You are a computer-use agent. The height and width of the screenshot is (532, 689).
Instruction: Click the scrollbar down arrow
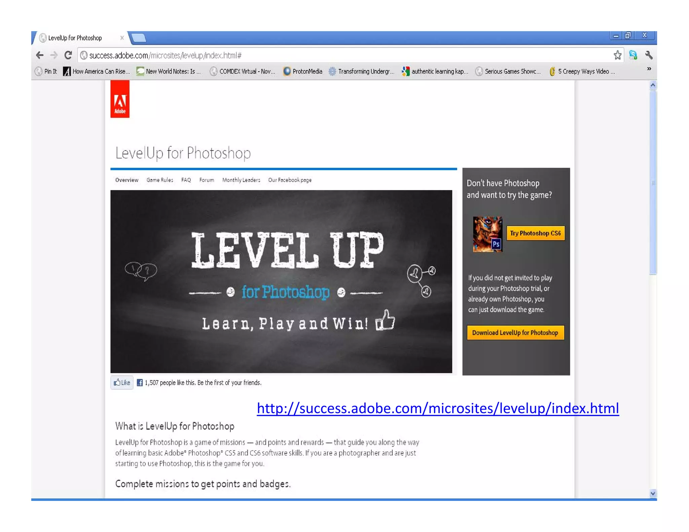tap(653, 494)
